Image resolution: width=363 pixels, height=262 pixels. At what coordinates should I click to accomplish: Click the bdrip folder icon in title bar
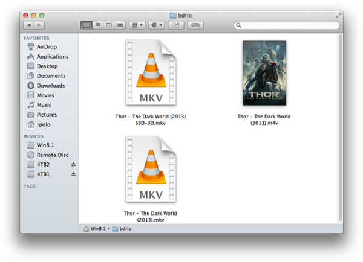[173, 16]
